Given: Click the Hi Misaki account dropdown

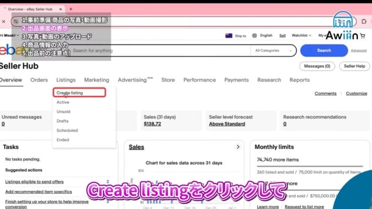Looking at the screenshot, I should click(x=10, y=36).
